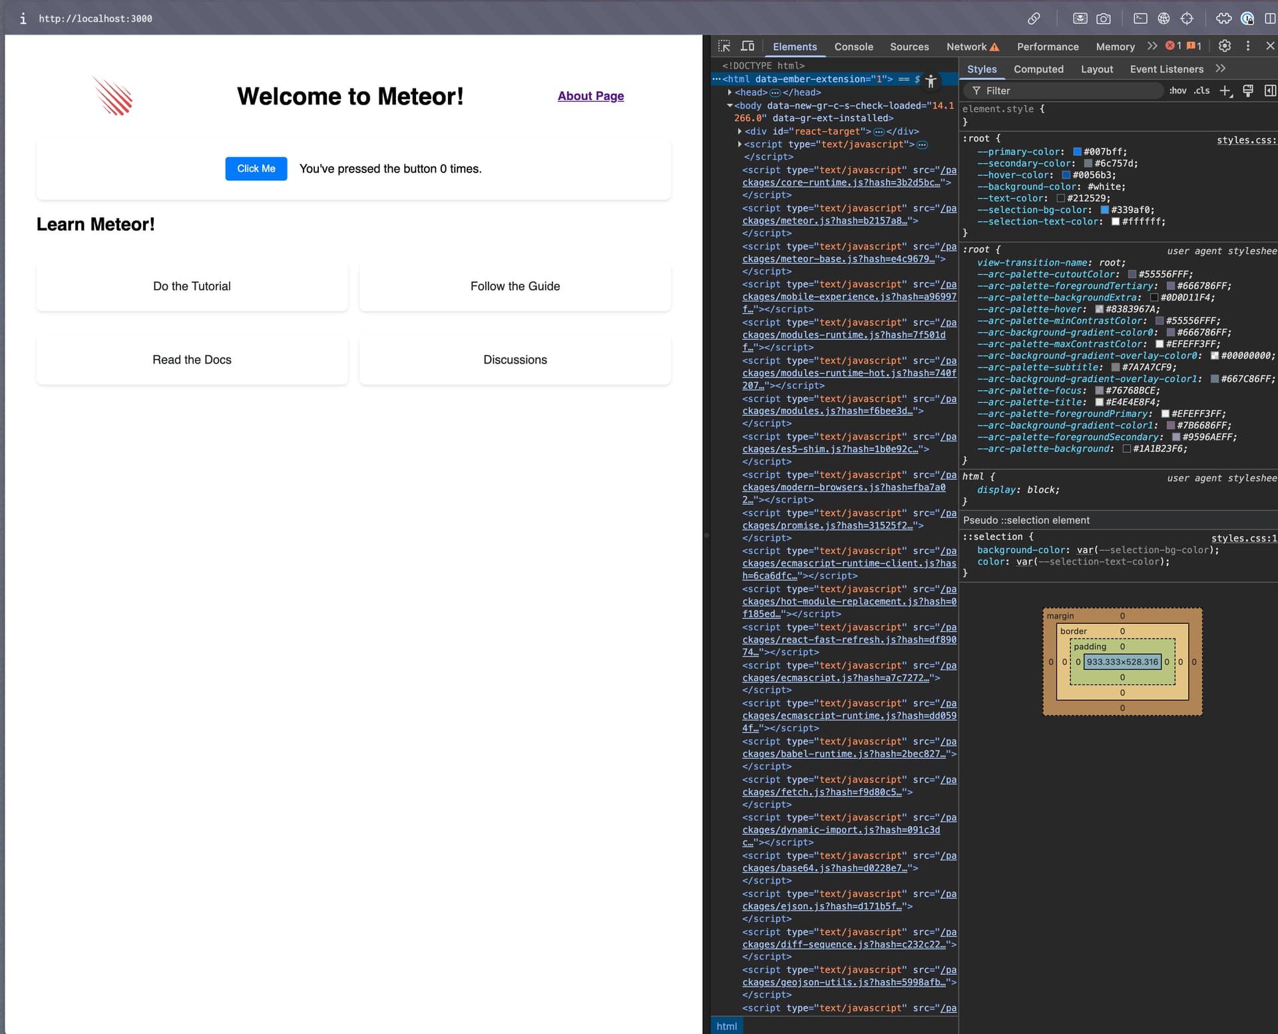Click the copy link icon in address bar

point(1033,19)
